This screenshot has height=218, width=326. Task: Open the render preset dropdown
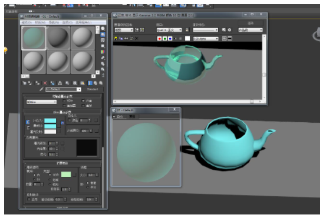point(205,30)
